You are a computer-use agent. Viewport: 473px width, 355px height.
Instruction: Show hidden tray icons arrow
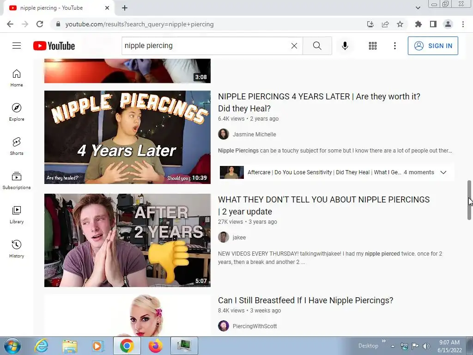[x=393, y=346]
